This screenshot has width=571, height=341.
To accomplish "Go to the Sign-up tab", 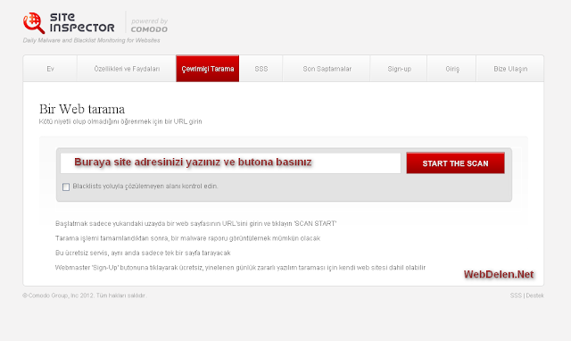I will pos(399,69).
